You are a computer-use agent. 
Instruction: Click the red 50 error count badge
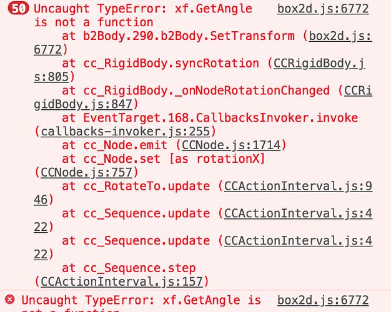pos(17,9)
